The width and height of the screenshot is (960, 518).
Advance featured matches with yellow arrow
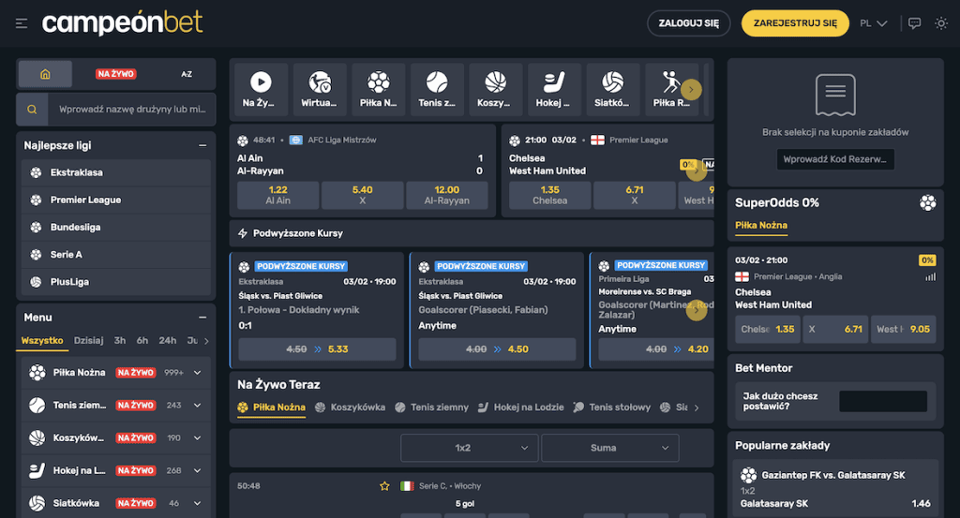pyautogui.click(x=697, y=170)
